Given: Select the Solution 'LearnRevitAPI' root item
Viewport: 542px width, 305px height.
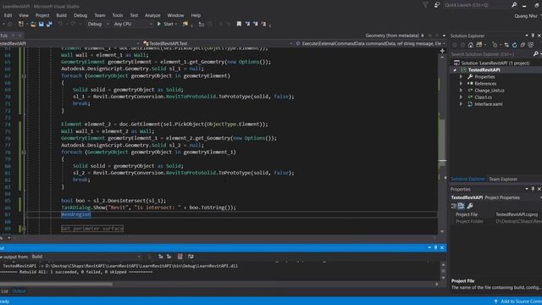Looking at the screenshot, I should point(495,64).
